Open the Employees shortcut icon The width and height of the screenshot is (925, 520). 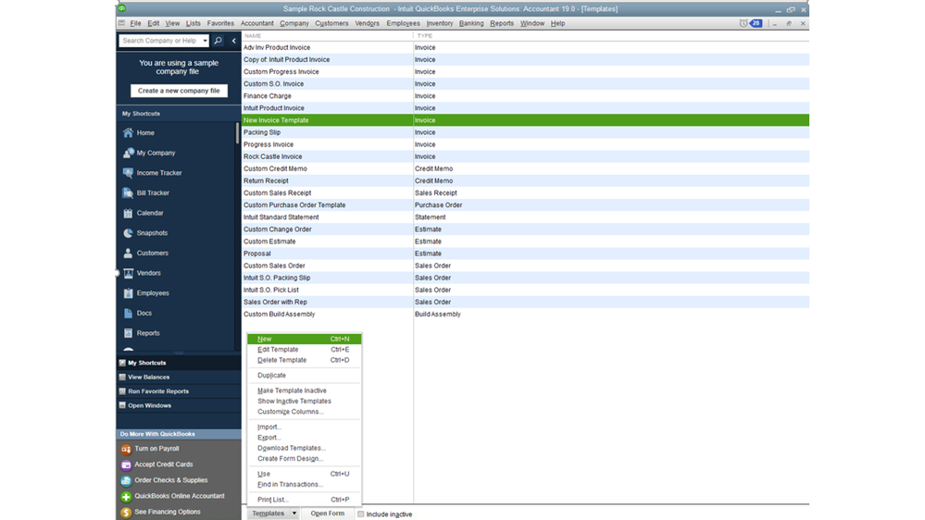click(128, 293)
